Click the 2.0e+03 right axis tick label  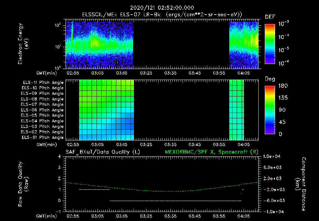pos(273,178)
